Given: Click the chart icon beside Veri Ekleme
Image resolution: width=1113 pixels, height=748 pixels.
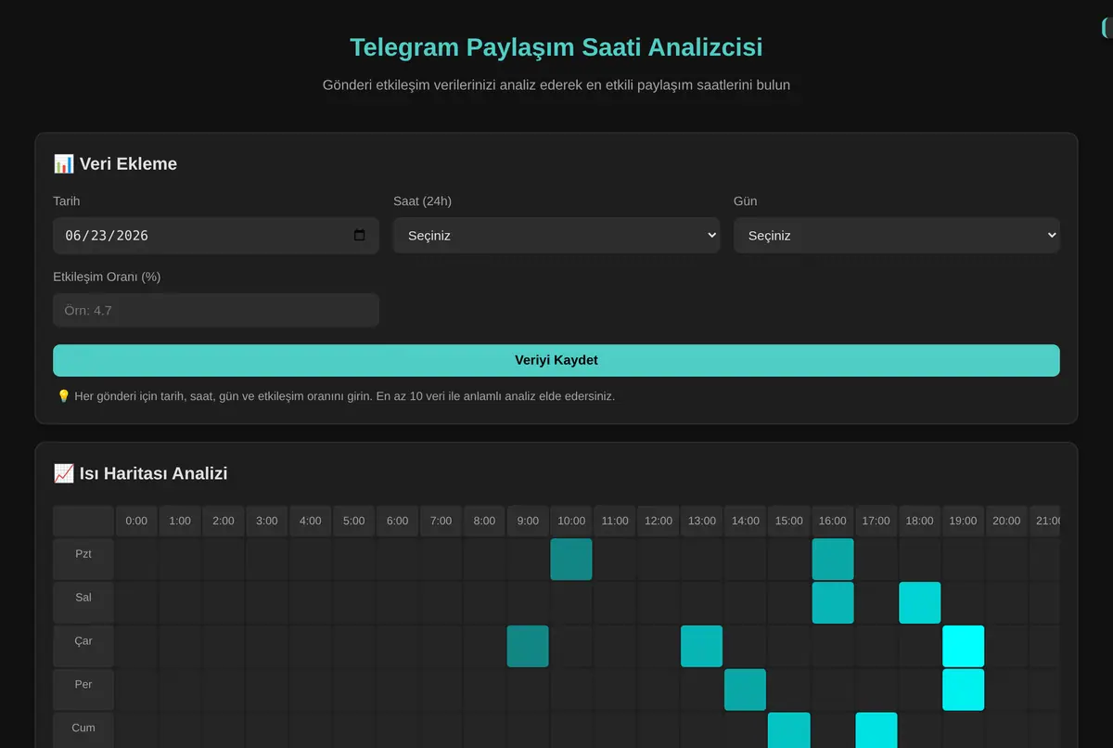Looking at the screenshot, I should point(64,164).
